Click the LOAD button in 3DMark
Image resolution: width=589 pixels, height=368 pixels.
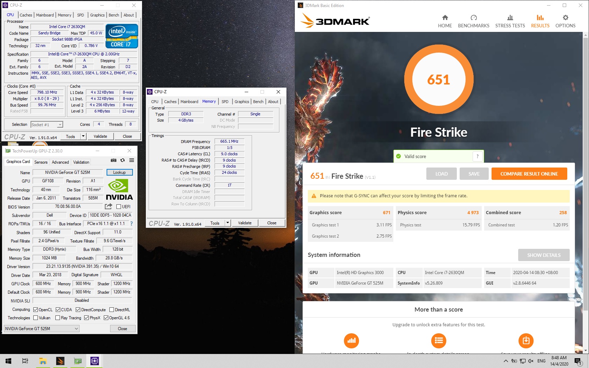pos(441,174)
